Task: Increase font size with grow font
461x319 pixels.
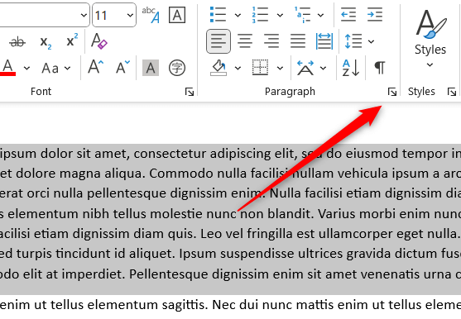Action: coord(96,67)
